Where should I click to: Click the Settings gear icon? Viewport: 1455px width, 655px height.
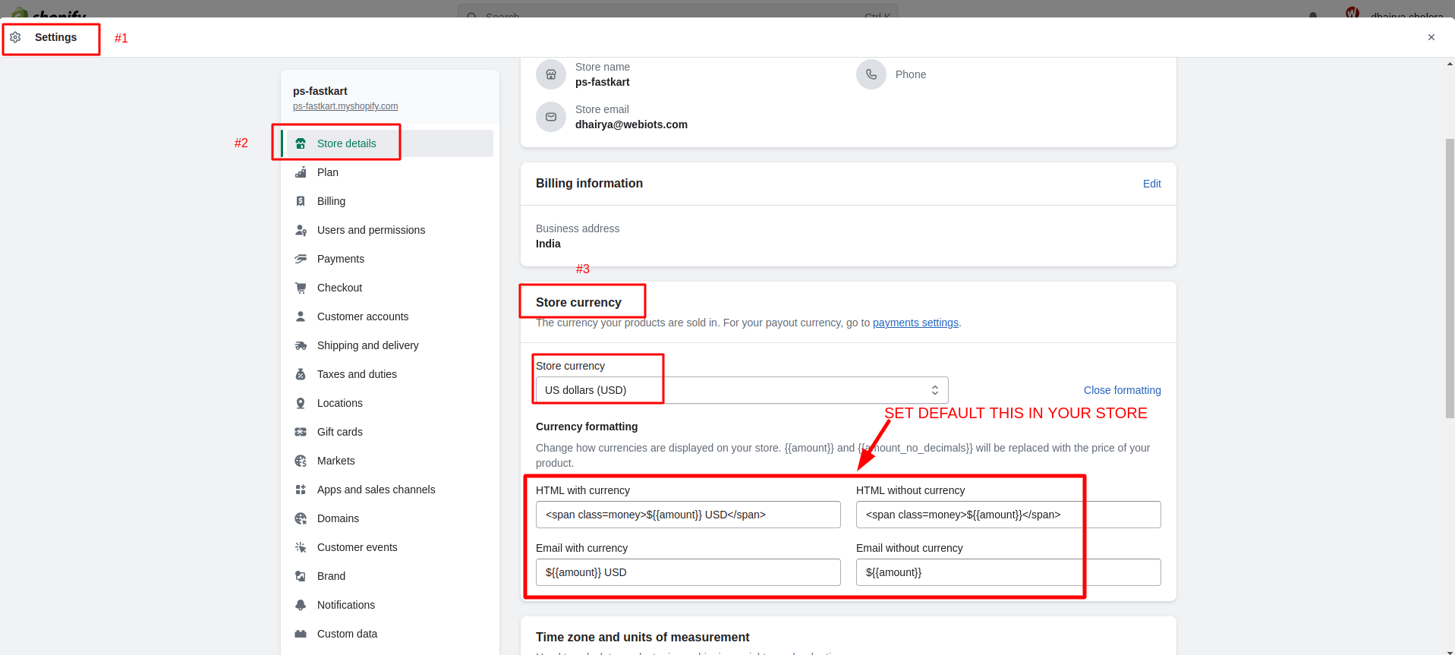(x=15, y=37)
